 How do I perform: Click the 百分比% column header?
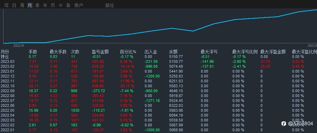tap(128, 52)
